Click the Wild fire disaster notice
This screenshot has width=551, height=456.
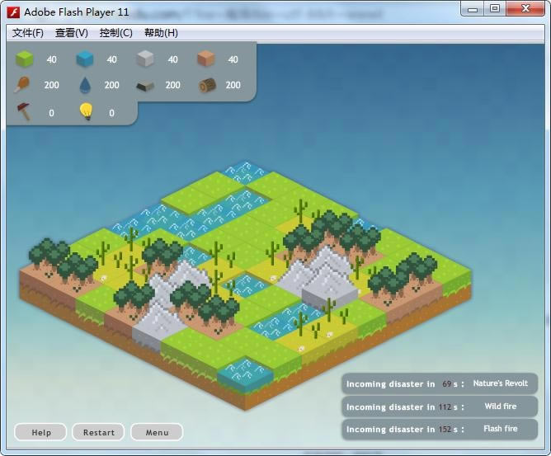(x=439, y=407)
